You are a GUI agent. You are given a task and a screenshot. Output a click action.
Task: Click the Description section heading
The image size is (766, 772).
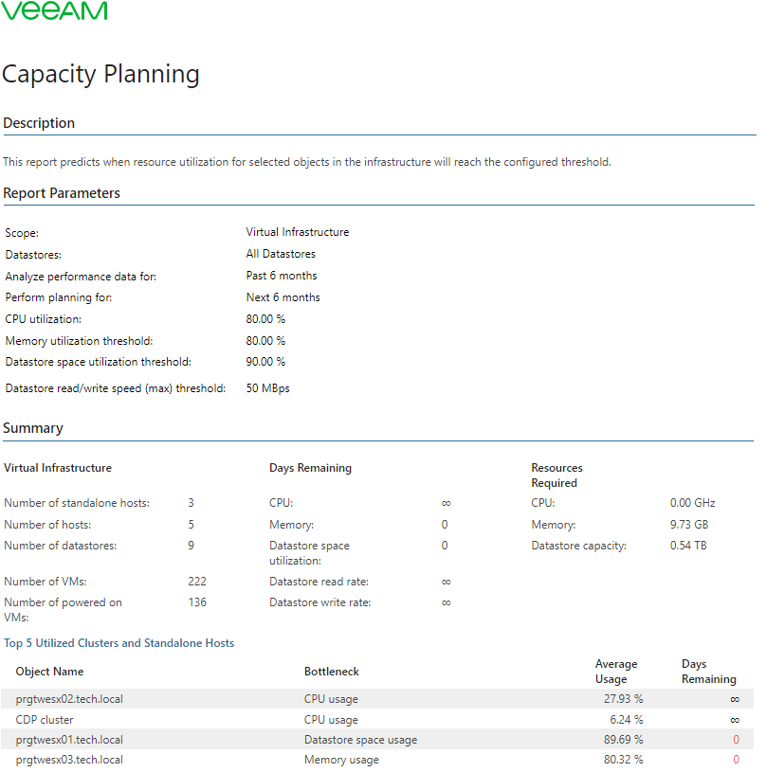click(39, 122)
